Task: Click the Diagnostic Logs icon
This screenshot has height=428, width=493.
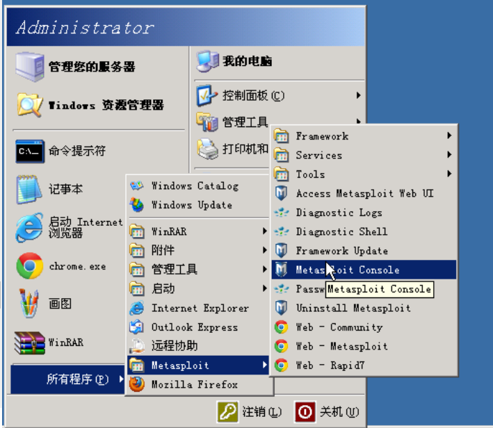Action: tap(282, 213)
